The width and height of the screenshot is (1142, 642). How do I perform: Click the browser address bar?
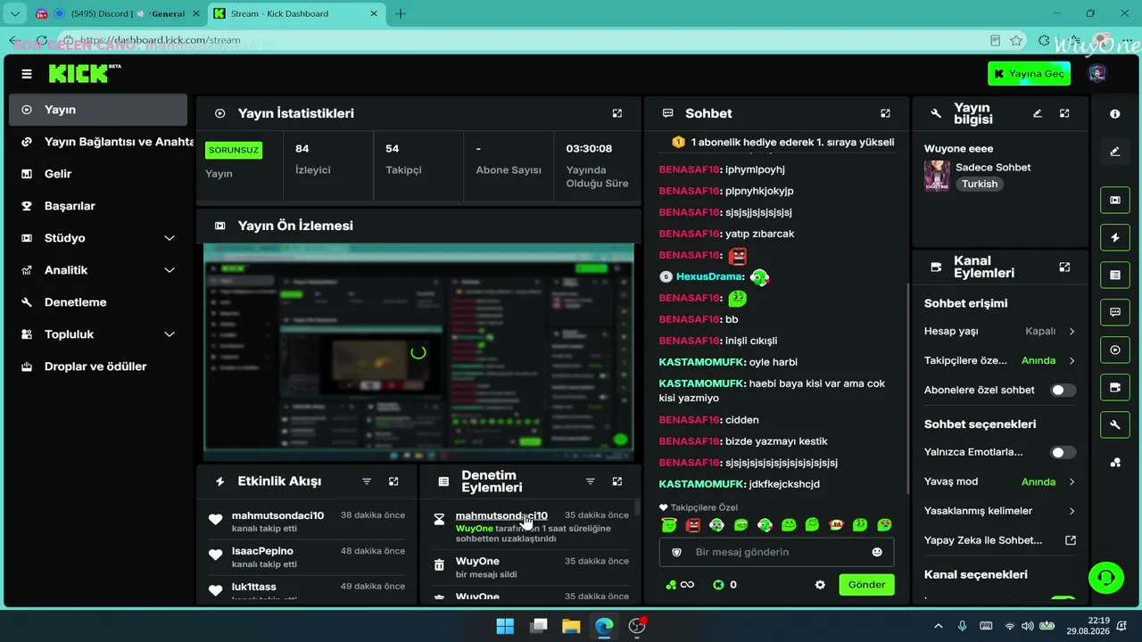pyautogui.click(x=526, y=40)
